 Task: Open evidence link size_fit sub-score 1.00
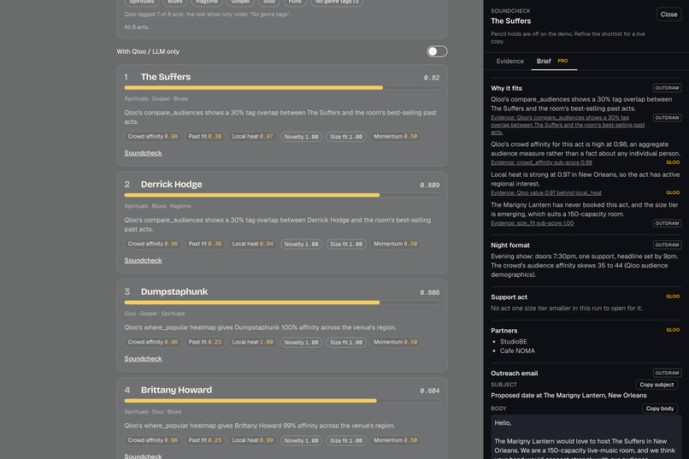click(532, 223)
